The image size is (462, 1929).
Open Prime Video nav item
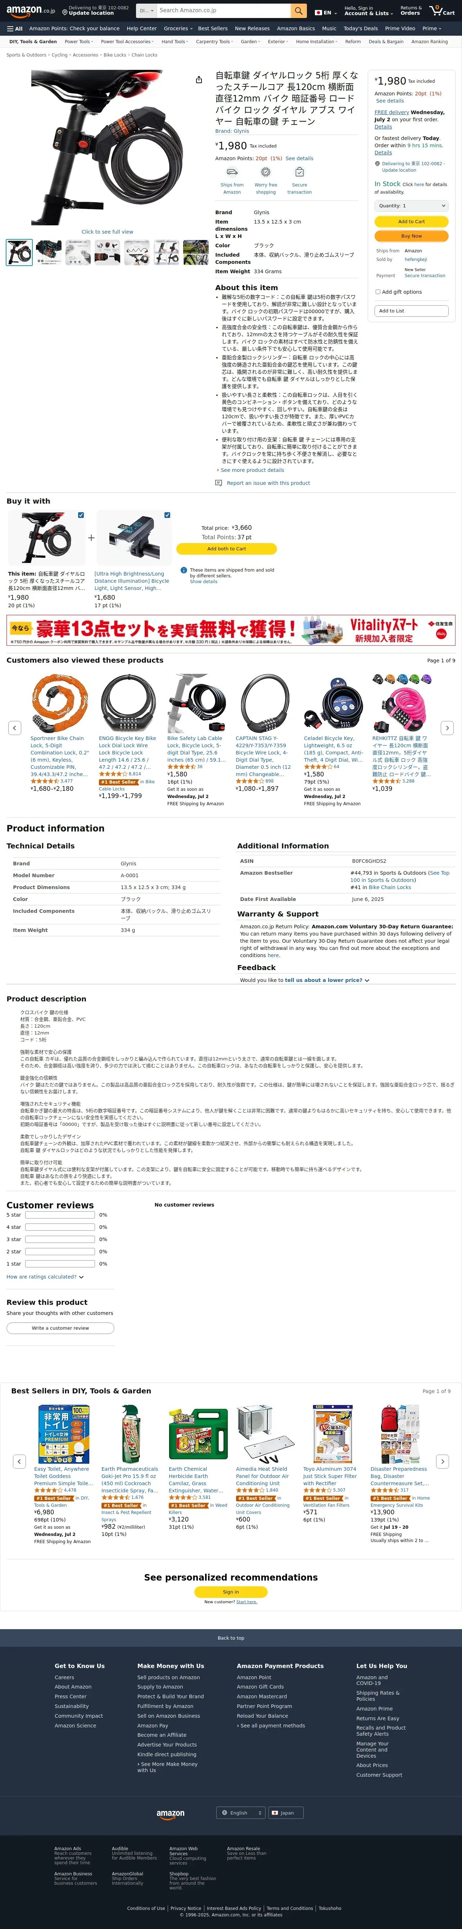(400, 28)
